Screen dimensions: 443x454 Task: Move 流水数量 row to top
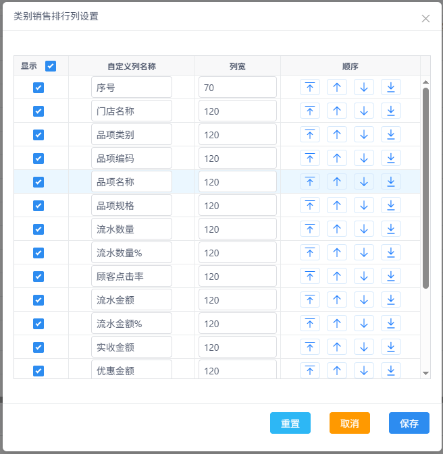click(310, 229)
